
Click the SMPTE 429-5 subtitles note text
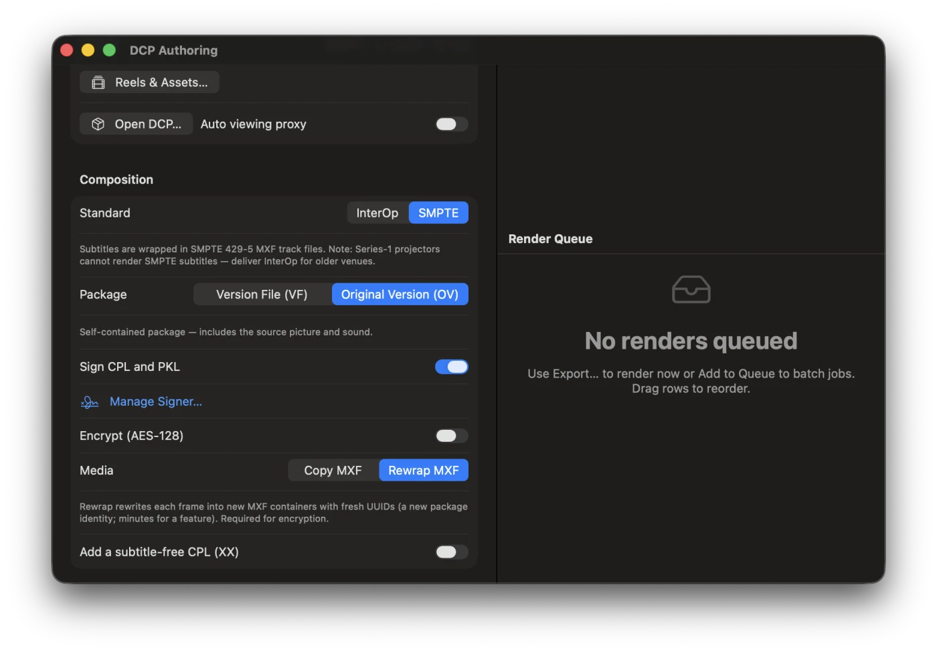coord(260,255)
